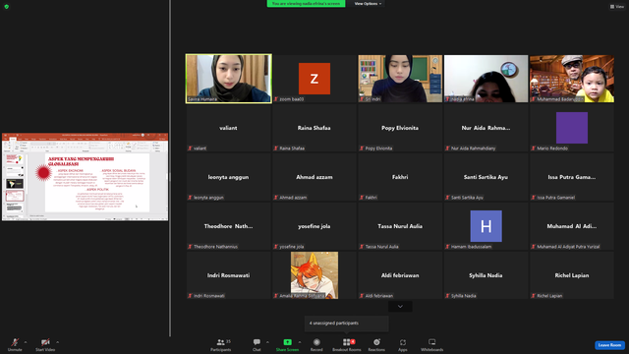Expand video options arrow next to Start Video
629x354 pixels.
pos(57,342)
